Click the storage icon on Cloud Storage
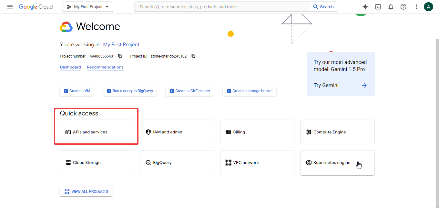The width and height of the screenshot is (439, 208). coord(68,163)
